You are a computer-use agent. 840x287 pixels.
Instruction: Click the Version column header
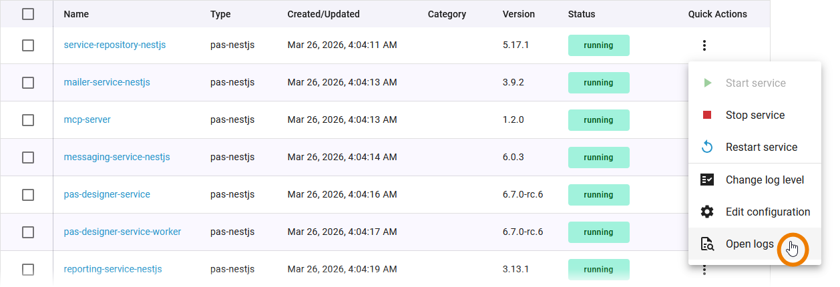pyautogui.click(x=519, y=14)
